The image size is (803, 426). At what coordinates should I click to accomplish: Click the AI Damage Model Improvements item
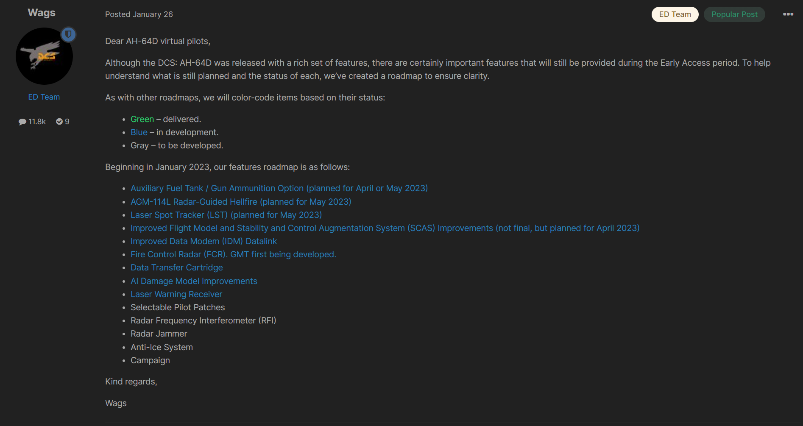[194, 281]
